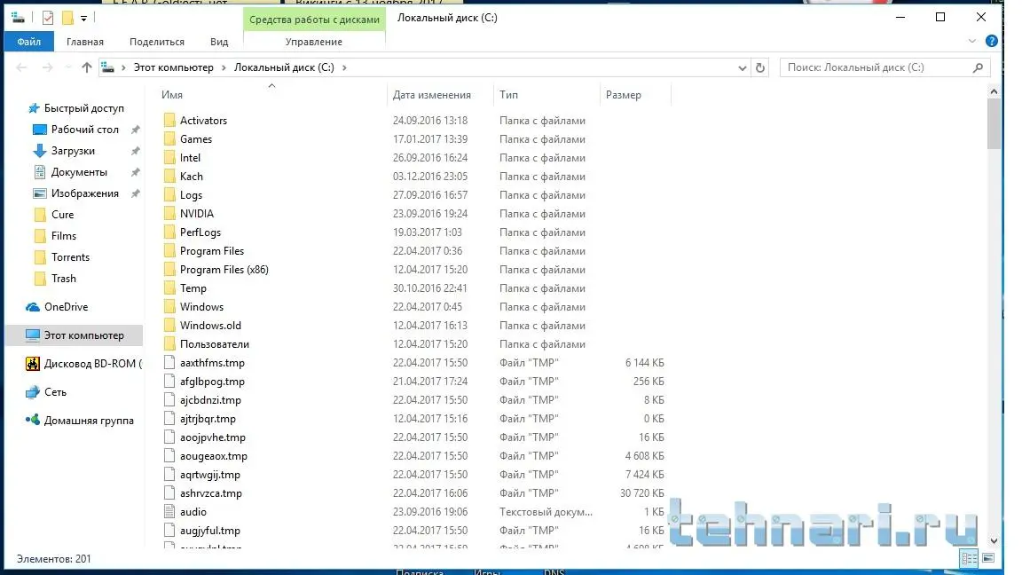Viewport: 1022px width, 575px height.
Task: Select the audio text document icon
Action: point(169,512)
